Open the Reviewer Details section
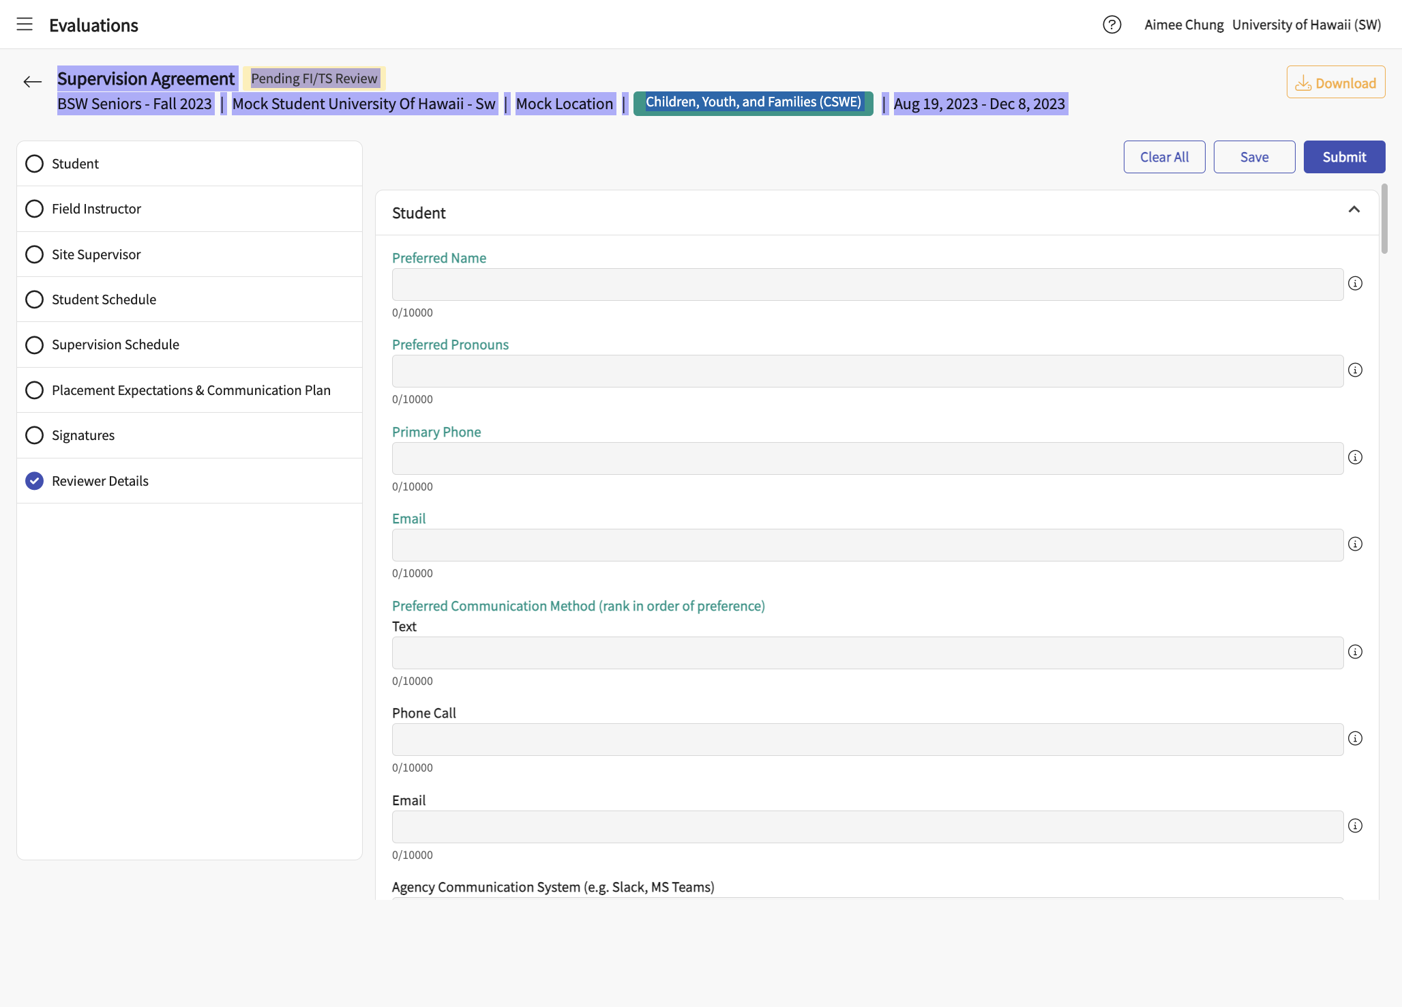This screenshot has width=1402, height=1007. 190,481
